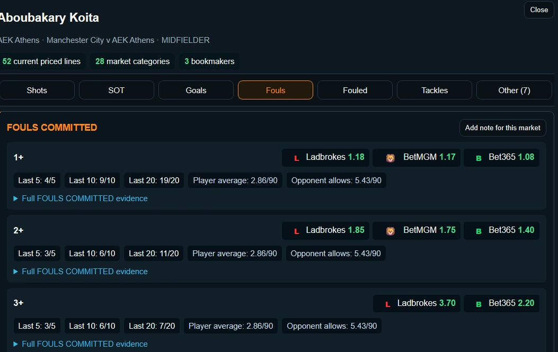Screen dimensions: 558x352
Task: Click Bet365 logo icon in 3+ row
Action: coord(479,304)
